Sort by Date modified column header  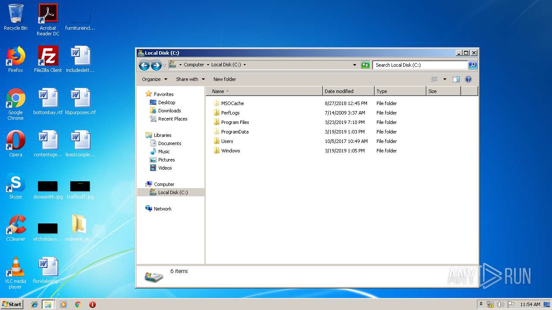click(x=348, y=91)
